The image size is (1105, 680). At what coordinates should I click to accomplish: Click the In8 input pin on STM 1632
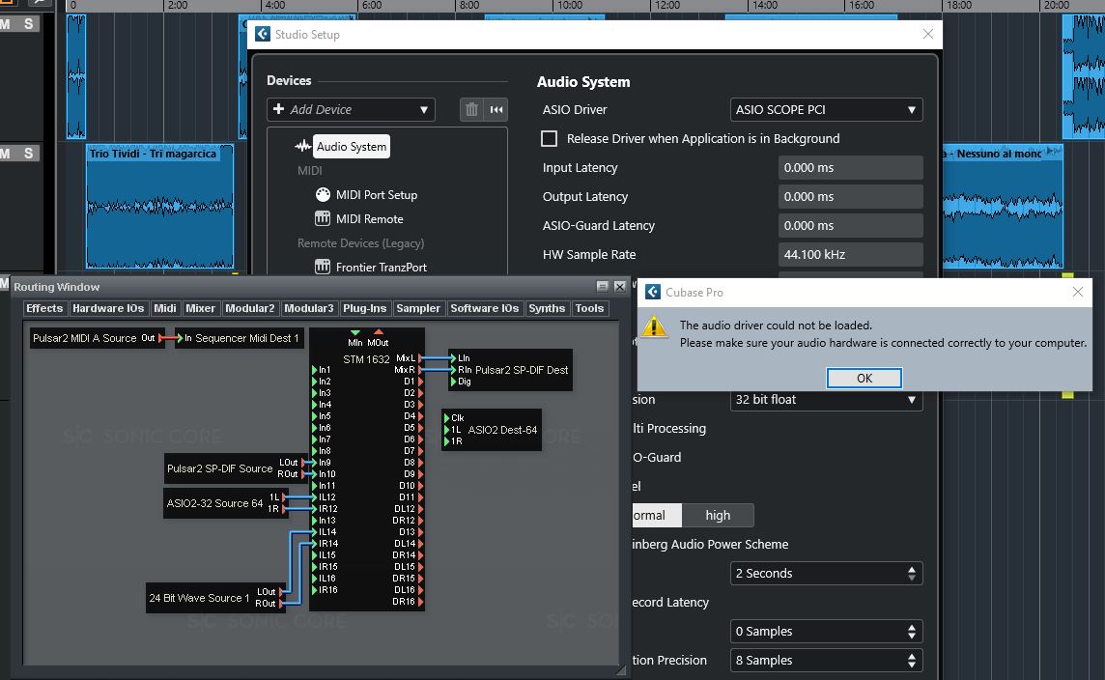tap(314, 451)
